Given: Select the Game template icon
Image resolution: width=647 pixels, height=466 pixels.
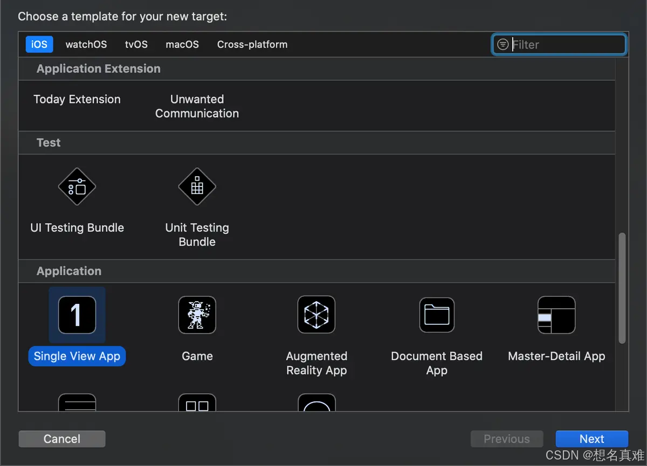Looking at the screenshot, I should pyautogui.click(x=197, y=315).
